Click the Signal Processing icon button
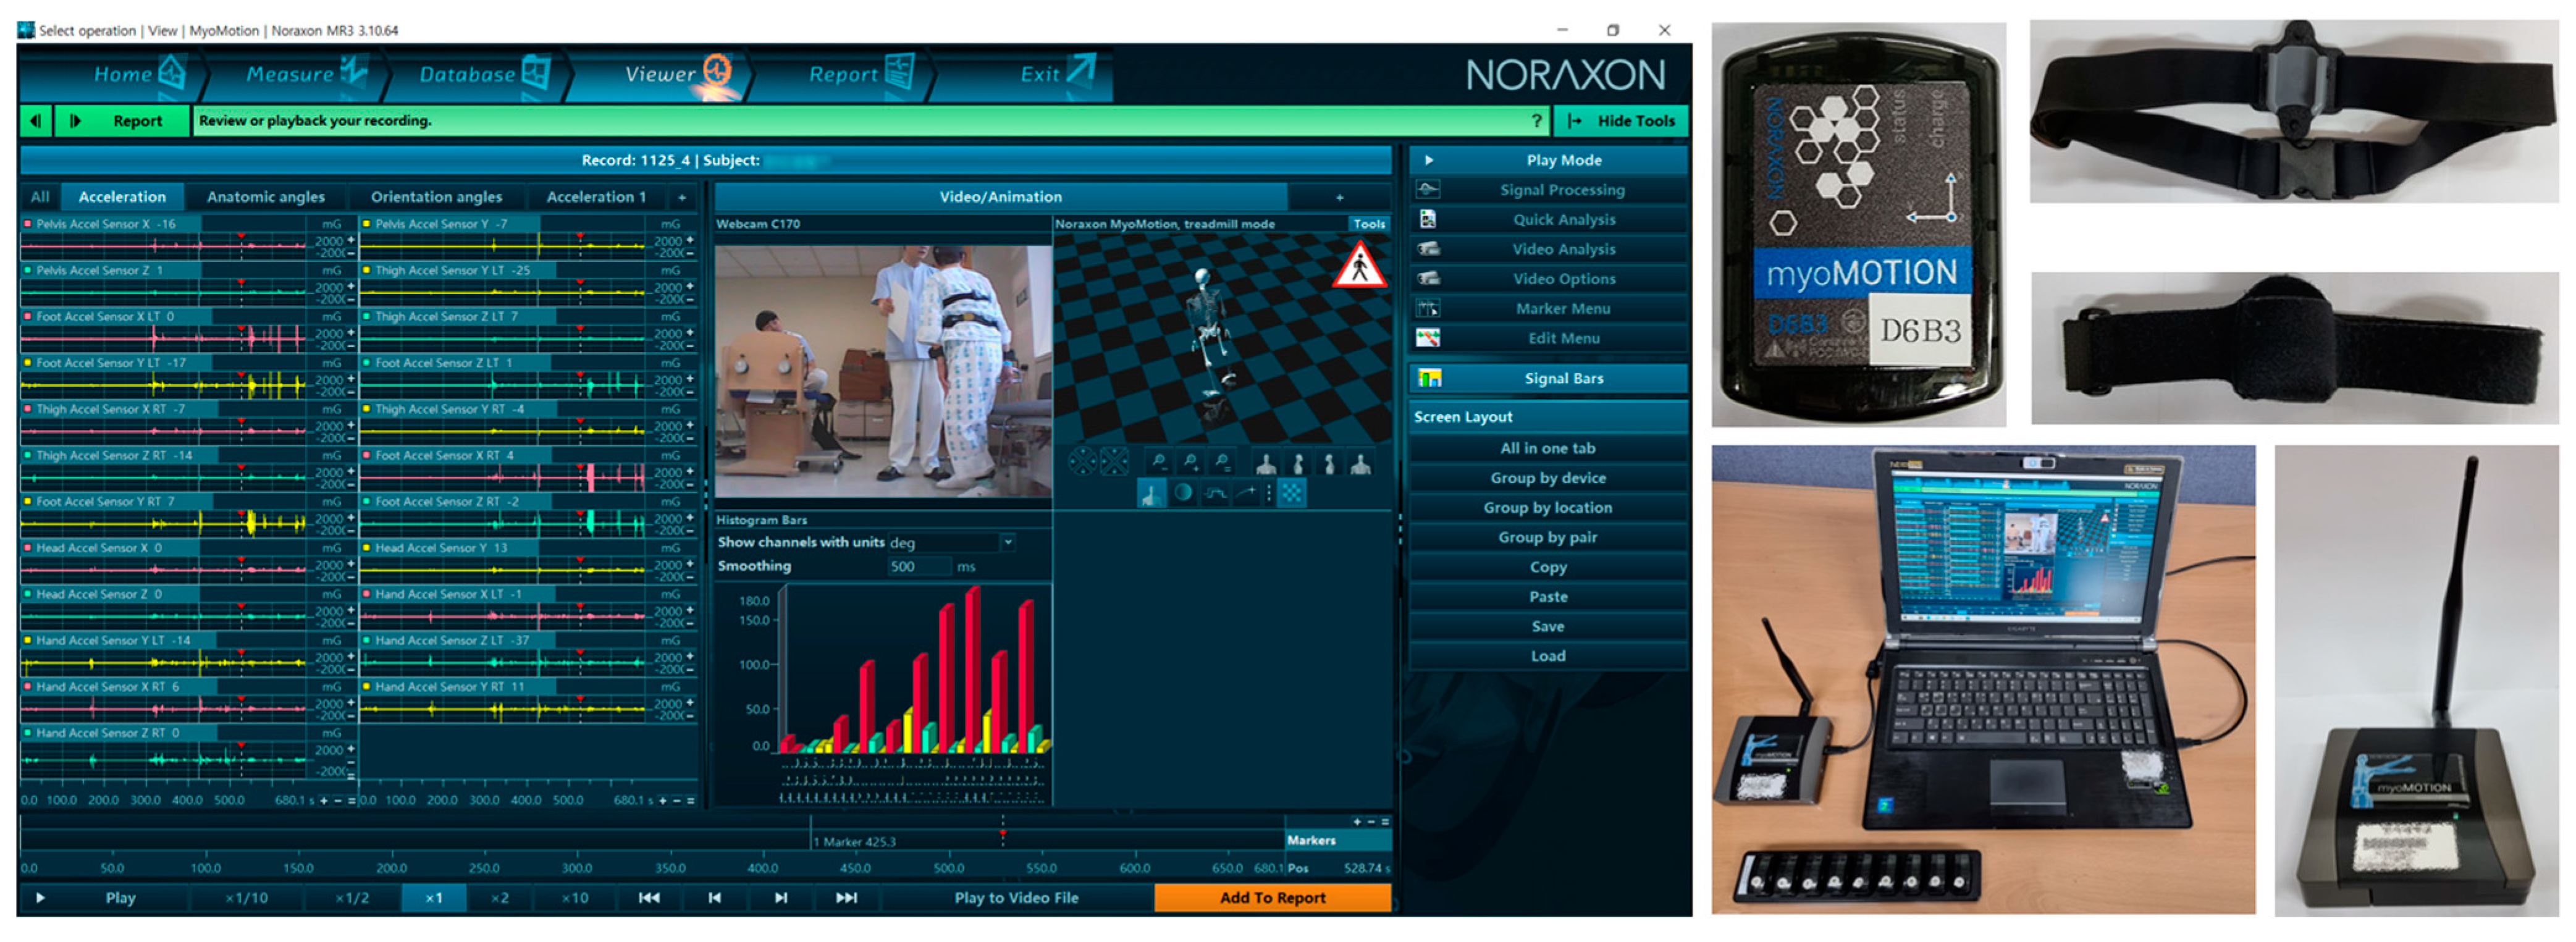This screenshot has height=942, width=2576. pyautogui.click(x=1428, y=190)
